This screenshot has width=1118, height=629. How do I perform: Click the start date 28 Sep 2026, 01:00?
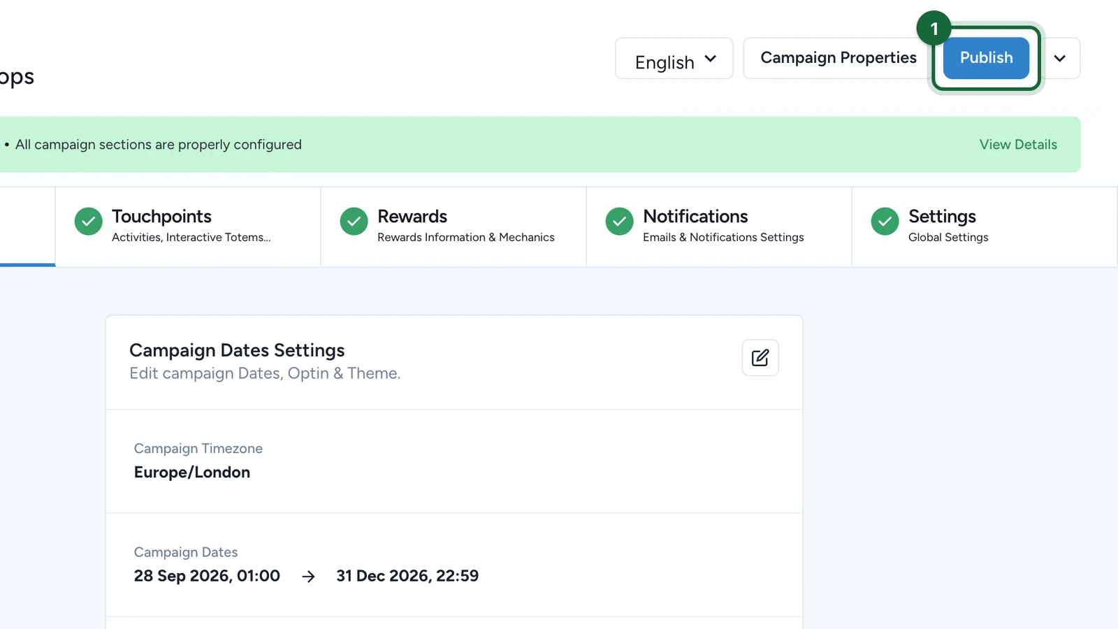(207, 576)
